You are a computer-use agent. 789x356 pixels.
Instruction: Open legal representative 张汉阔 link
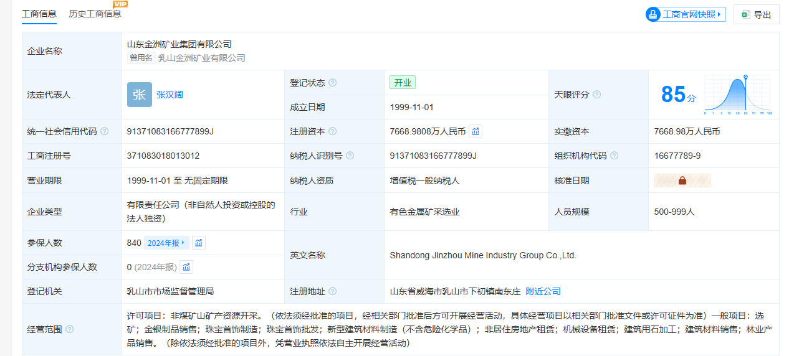tap(170, 95)
